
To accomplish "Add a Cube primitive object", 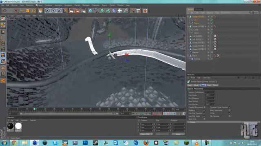I will pyautogui.click(x=90, y=11).
